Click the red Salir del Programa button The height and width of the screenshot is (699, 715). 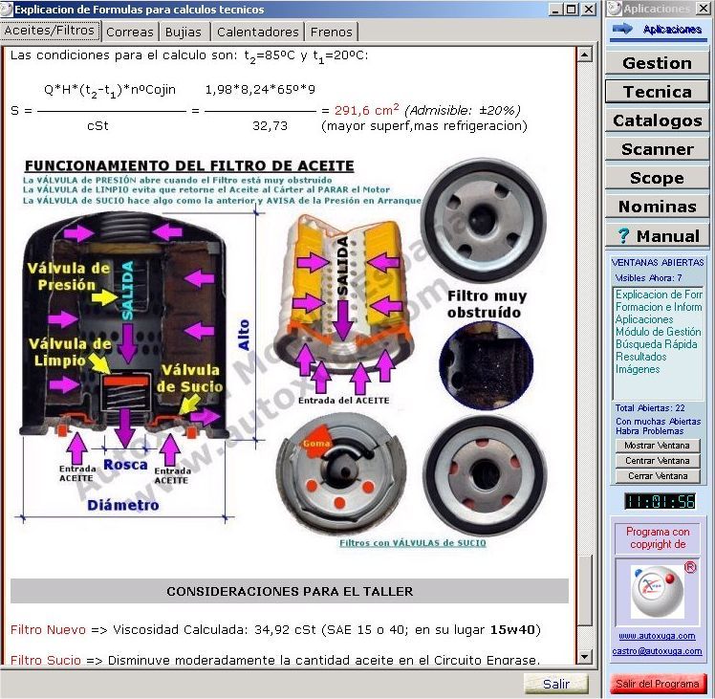tap(657, 684)
